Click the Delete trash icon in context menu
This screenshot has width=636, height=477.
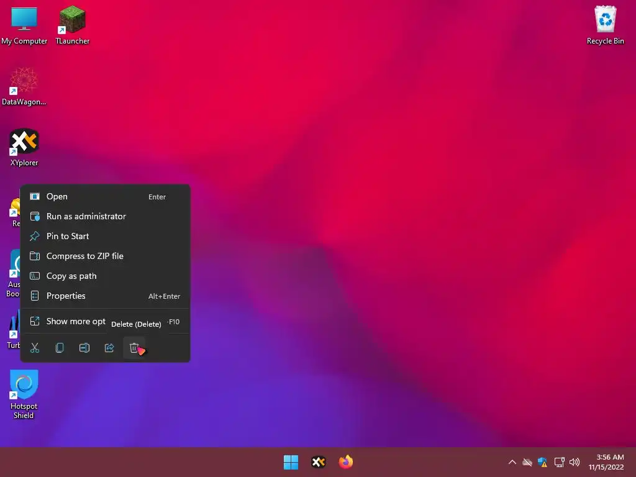coord(134,348)
